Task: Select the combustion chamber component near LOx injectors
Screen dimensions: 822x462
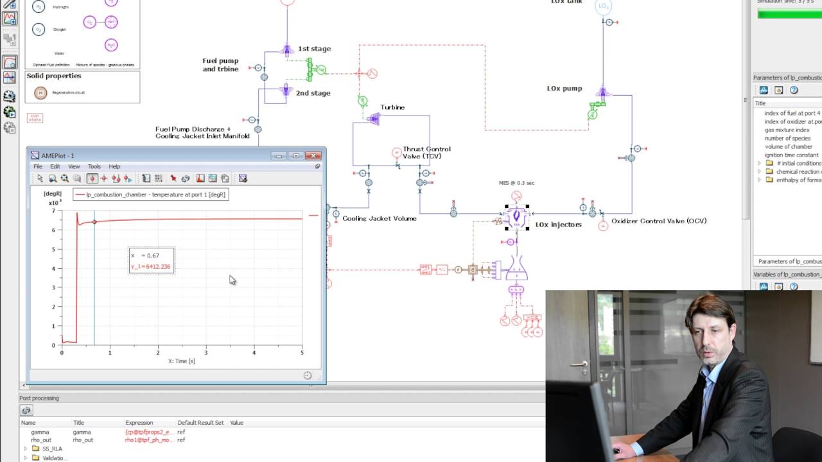Action: click(516, 218)
